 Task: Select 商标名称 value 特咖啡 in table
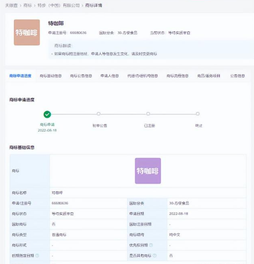tap(57, 193)
